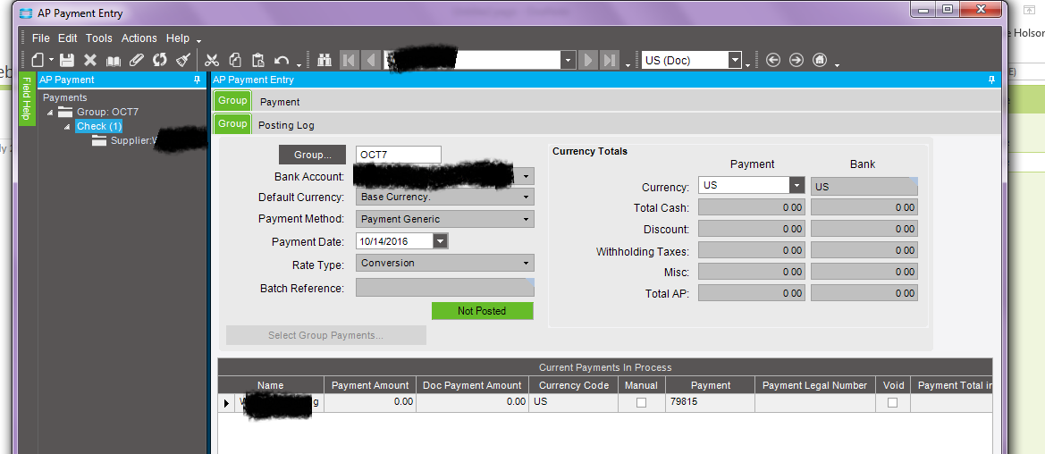Screen dimensions: 1045x454
Task: Click the Doc Payment Amount column header
Action: [x=472, y=385]
